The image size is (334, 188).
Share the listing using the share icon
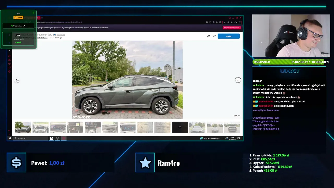click(x=208, y=36)
